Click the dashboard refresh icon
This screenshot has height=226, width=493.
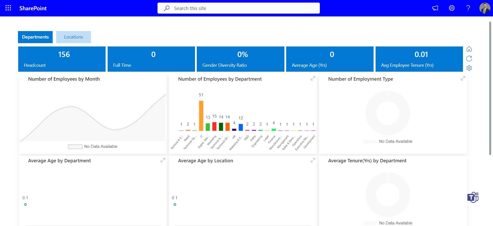(469, 59)
